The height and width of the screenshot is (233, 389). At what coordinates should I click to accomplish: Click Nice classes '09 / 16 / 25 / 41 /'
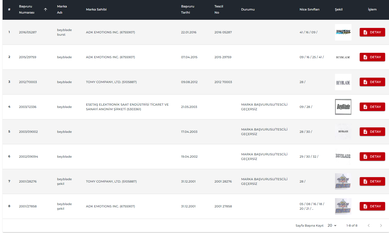coord(312,57)
